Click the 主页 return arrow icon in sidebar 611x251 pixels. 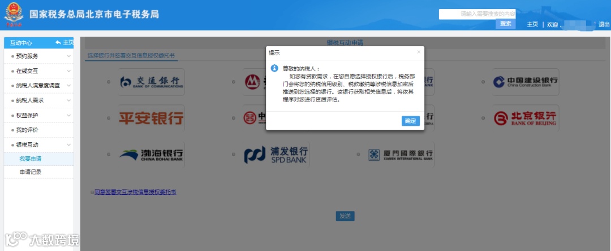pos(58,43)
